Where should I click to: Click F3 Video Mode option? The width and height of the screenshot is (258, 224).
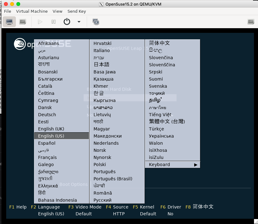[x=85, y=207]
